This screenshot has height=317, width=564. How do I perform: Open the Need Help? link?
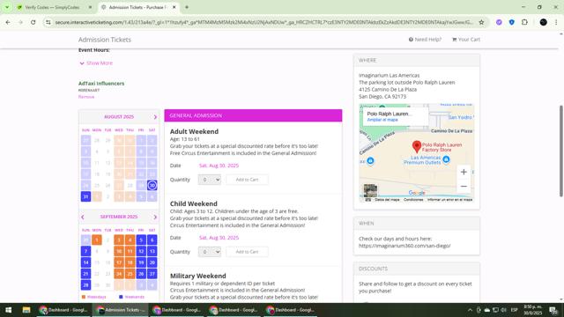[425, 40]
